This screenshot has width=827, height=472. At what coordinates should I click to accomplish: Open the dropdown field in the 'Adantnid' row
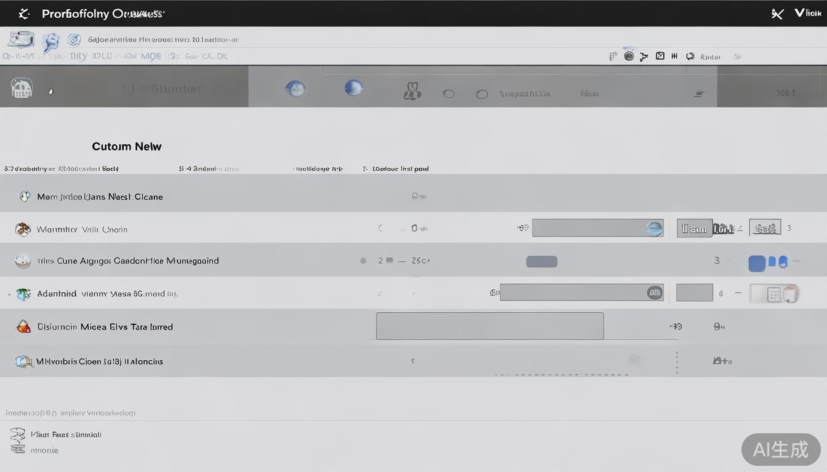581,293
